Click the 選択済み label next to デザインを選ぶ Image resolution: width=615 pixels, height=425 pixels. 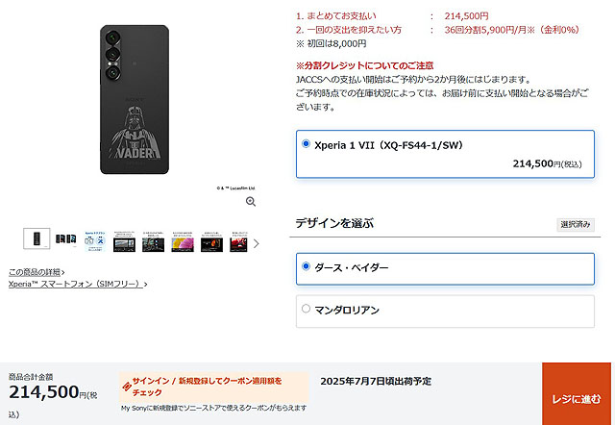click(x=576, y=224)
